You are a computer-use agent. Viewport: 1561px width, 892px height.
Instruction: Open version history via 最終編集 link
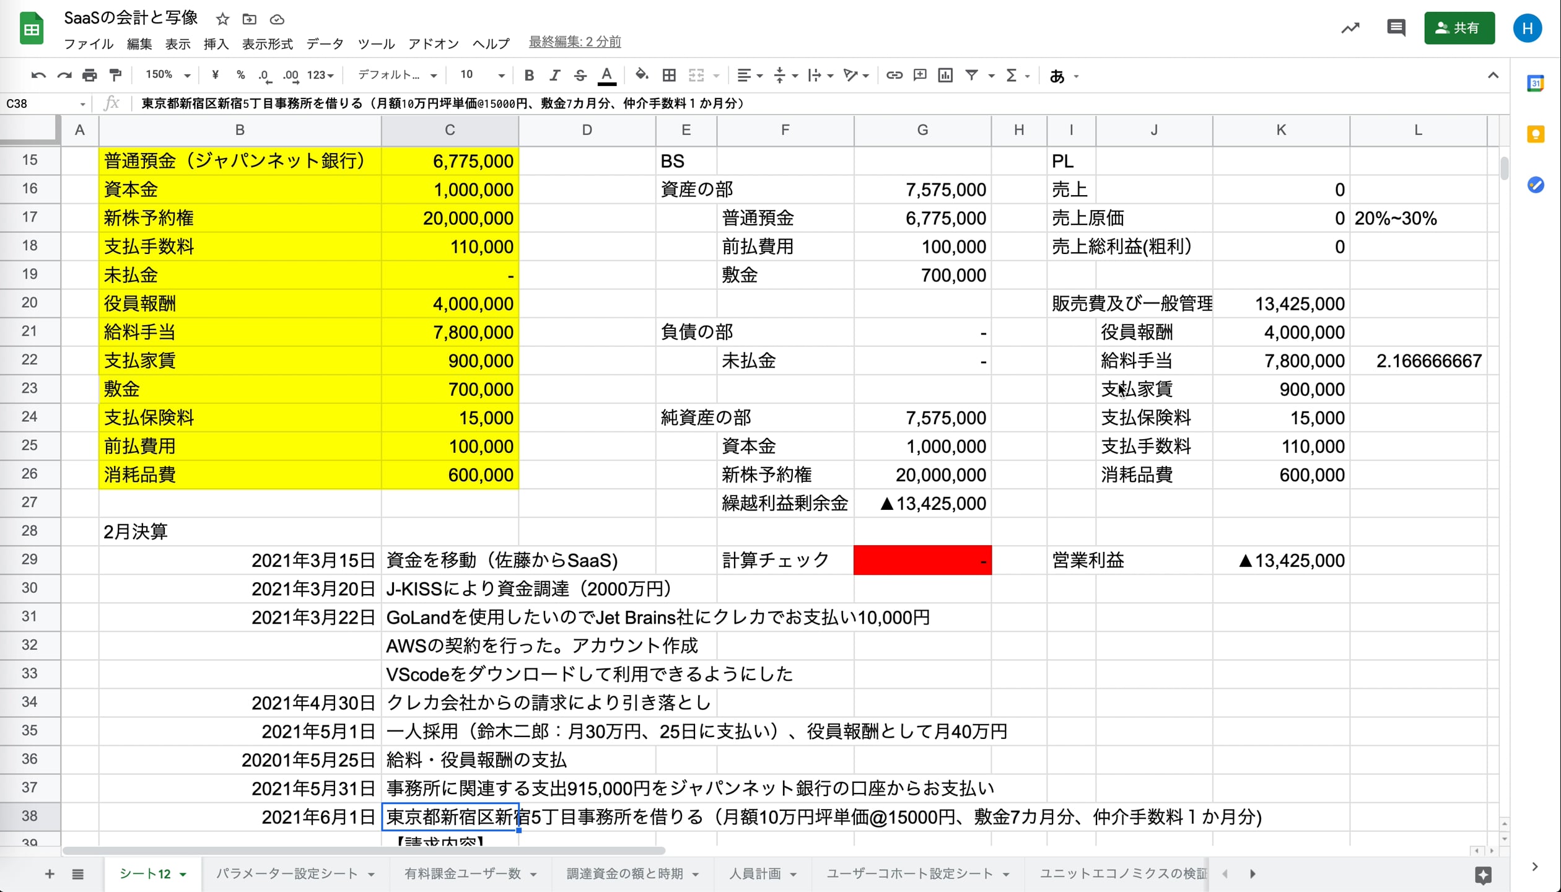pos(575,42)
